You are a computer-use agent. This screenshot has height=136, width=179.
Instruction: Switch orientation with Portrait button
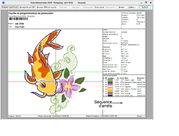pyautogui.click(x=145, y=7)
